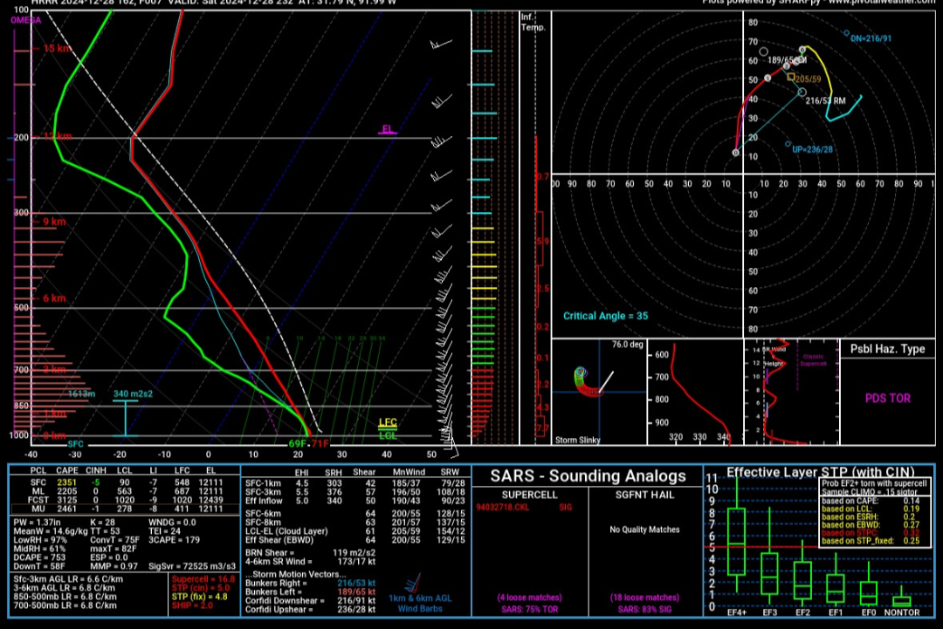The width and height of the screenshot is (943, 629).
Task: Click the Bunkers Right 216/53 kt value
Action: pos(356,583)
